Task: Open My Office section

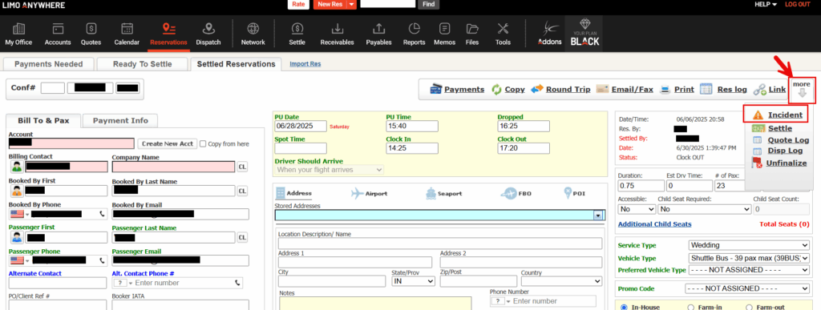Action: [x=18, y=34]
